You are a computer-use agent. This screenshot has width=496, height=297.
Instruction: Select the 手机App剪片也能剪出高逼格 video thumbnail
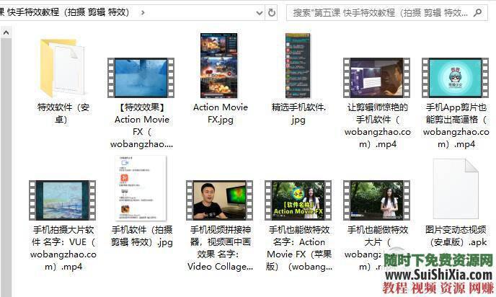[455, 78]
